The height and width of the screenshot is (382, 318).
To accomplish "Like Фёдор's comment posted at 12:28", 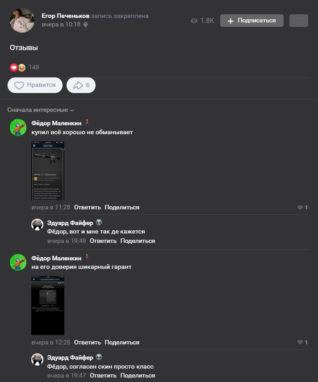I will (302, 342).
